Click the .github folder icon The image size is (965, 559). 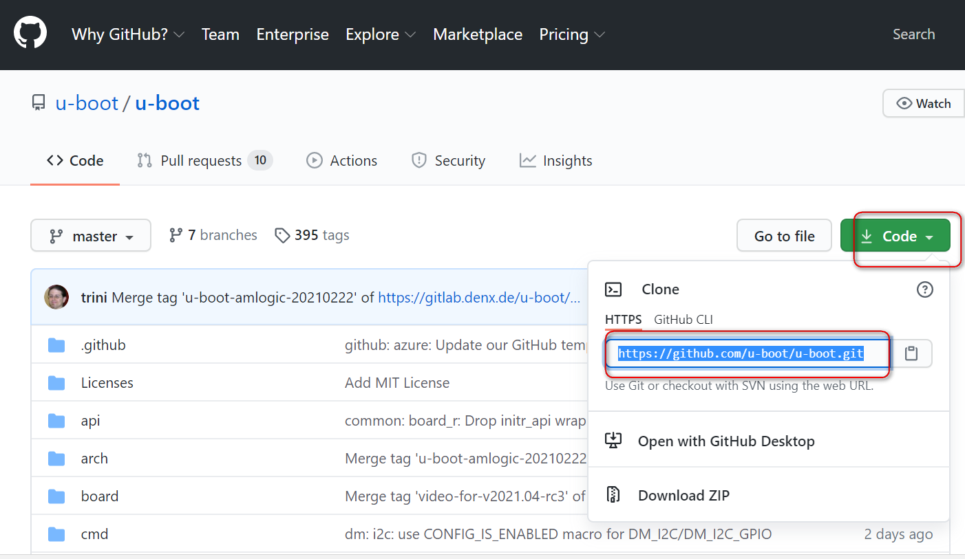click(56, 345)
